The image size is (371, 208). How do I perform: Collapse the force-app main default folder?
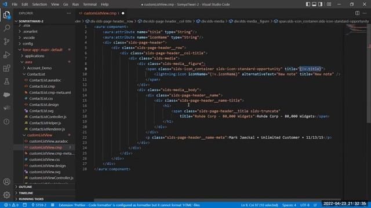click(42, 50)
